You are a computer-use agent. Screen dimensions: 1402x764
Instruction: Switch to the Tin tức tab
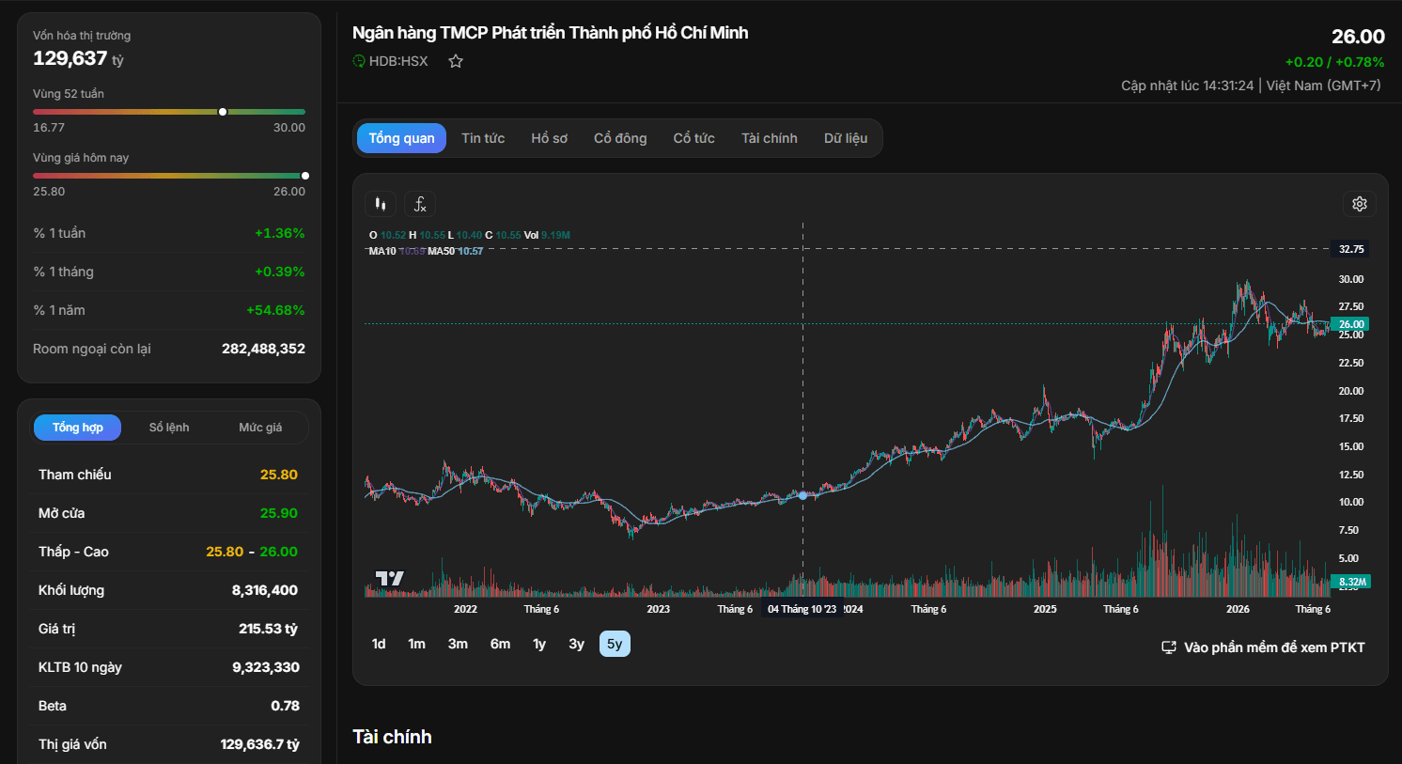483,138
